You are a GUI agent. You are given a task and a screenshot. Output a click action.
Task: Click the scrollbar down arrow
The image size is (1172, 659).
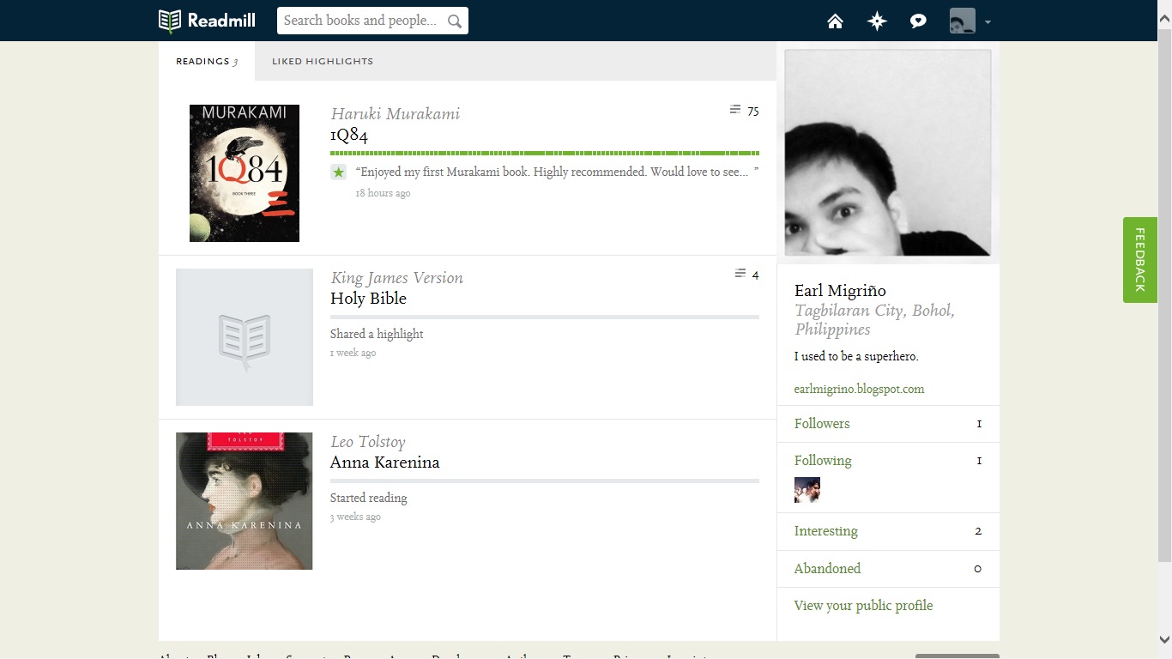pyautogui.click(x=1164, y=638)
